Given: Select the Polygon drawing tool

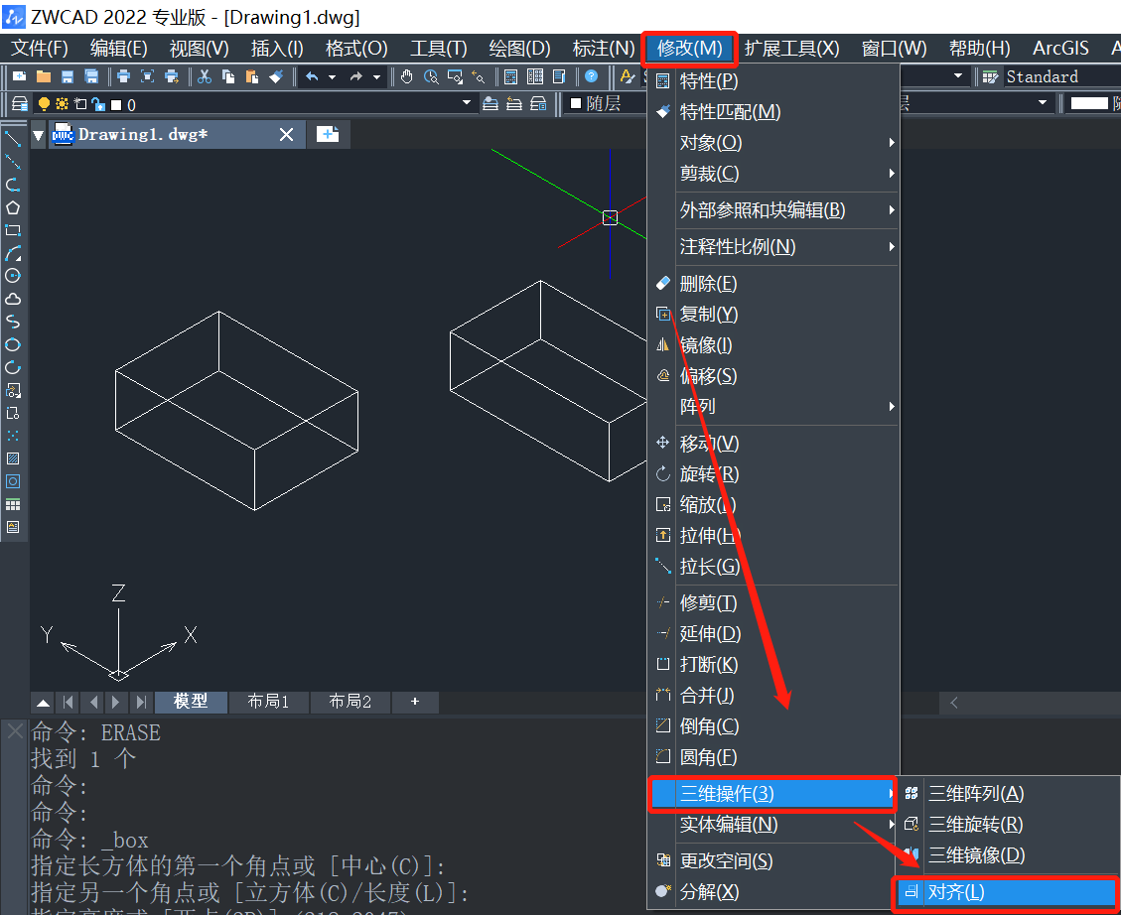Looking at the screenshot, I should click(x=13, y=207).
